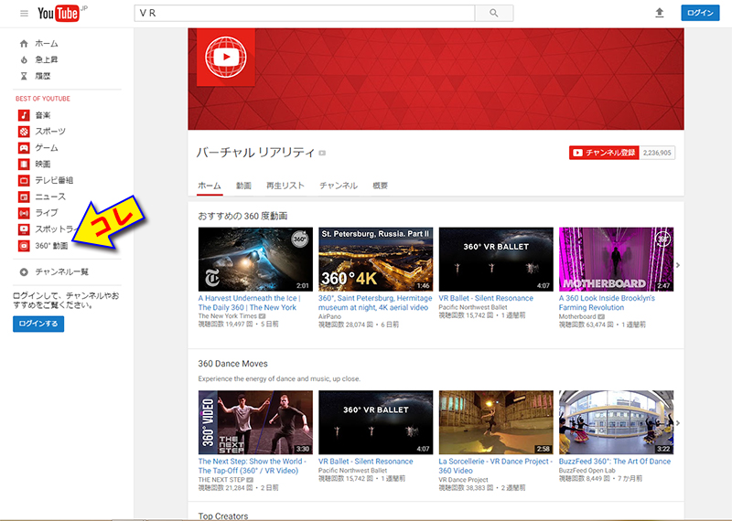
Task: Subscribe with the チャンネル登録 button
Action: tap(604, 153)
